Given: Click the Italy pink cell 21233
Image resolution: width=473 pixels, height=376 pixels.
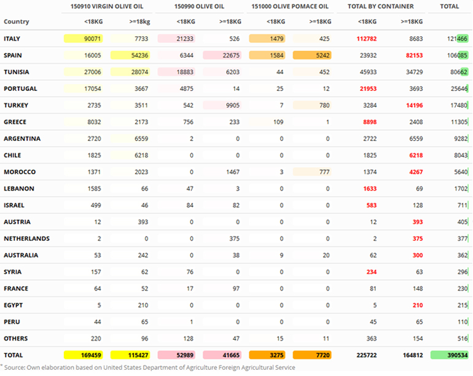Looking at the screenshot, I should (x=176, y=39).
